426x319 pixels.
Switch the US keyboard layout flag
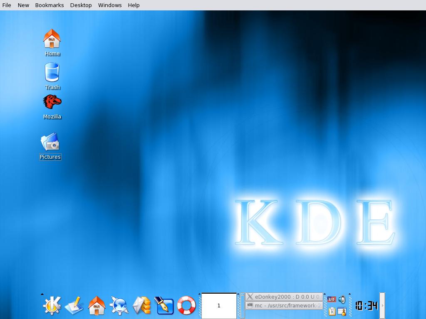click(x=332, y=299)
